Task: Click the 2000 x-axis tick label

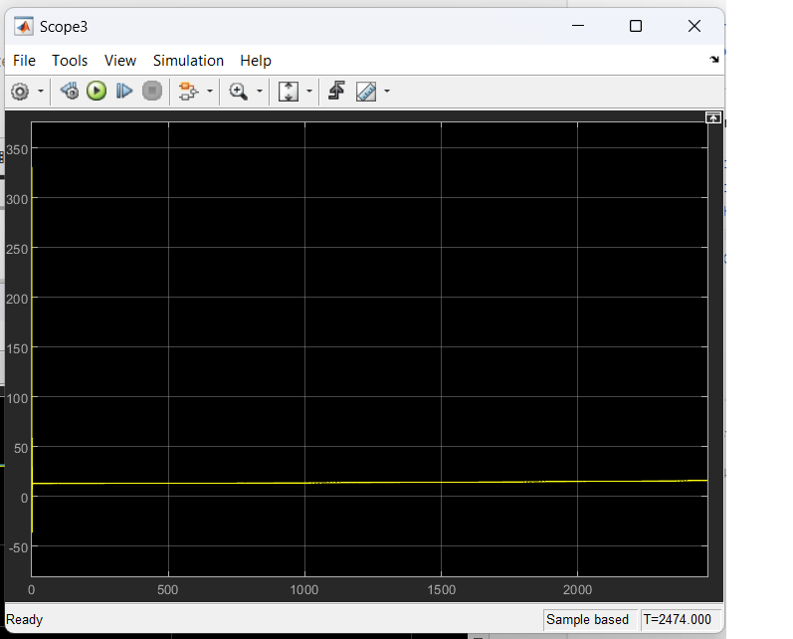Action: click(x=577, y=590)
